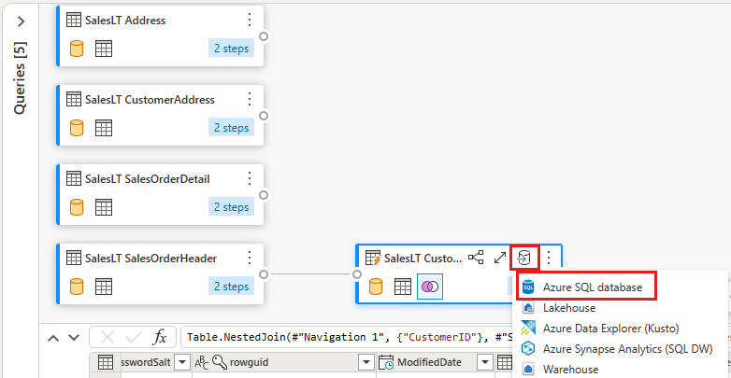Click into the Table.NestedJoin formula bar

pyautogui.click(x=348, y=338)
